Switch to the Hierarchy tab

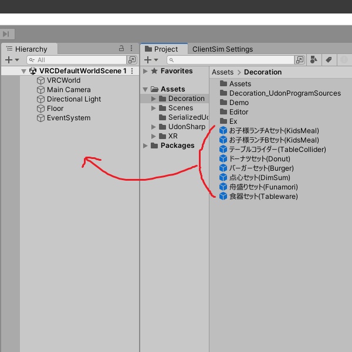coord(29,49)
